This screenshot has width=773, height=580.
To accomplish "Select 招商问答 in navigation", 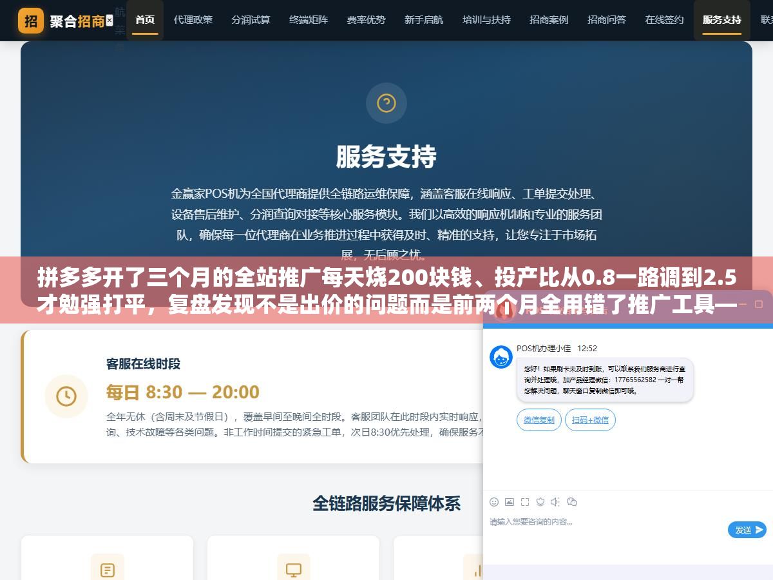I will (x=607, y=20).
